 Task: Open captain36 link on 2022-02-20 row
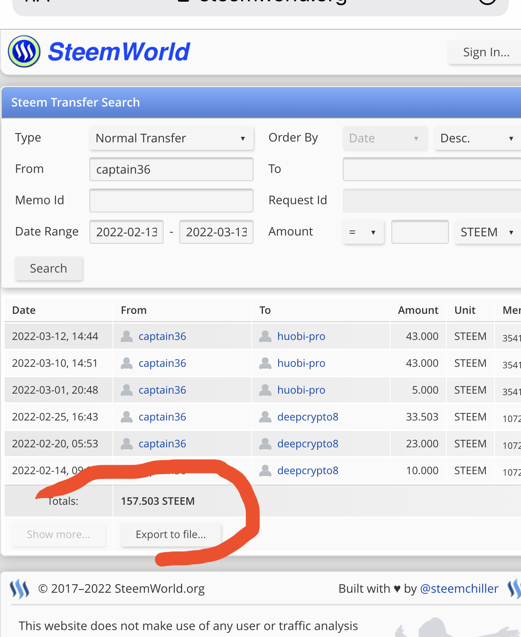click(162, 444)
